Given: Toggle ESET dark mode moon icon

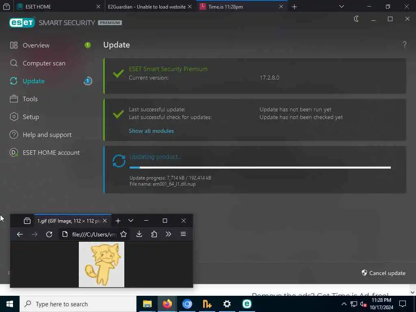Looking at the screenshot, I should click(x=356, y=19).
